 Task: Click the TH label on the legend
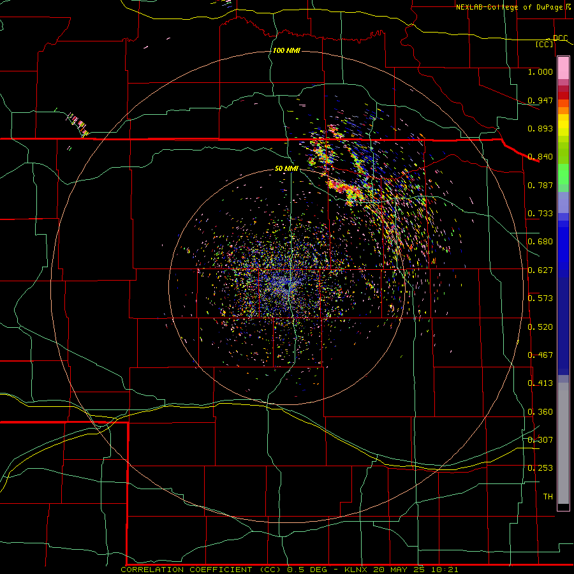548,497
